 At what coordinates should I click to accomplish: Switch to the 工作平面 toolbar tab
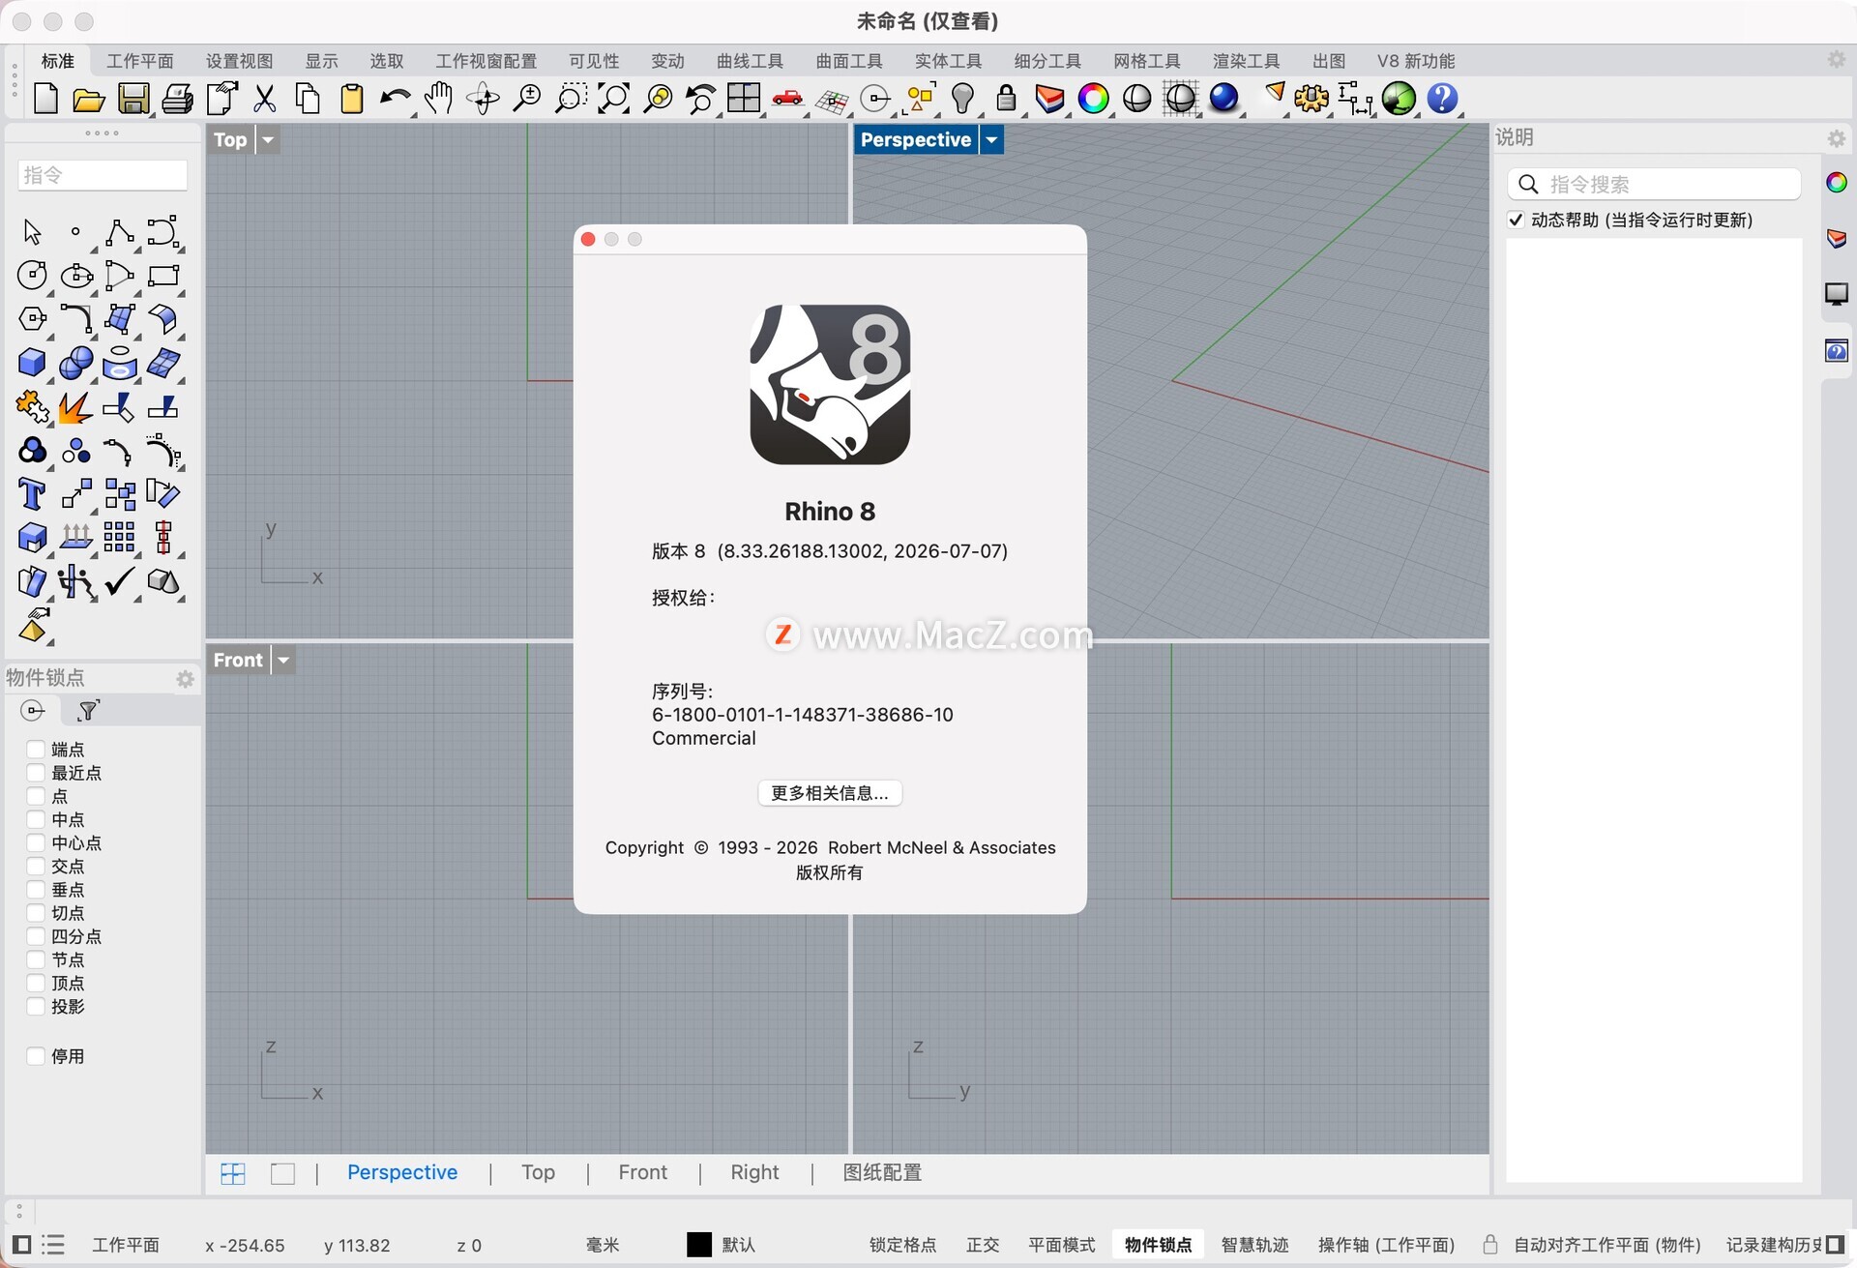(140, 61)
